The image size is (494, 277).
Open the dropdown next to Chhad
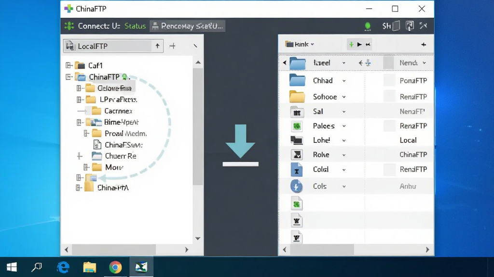[344, 81]
